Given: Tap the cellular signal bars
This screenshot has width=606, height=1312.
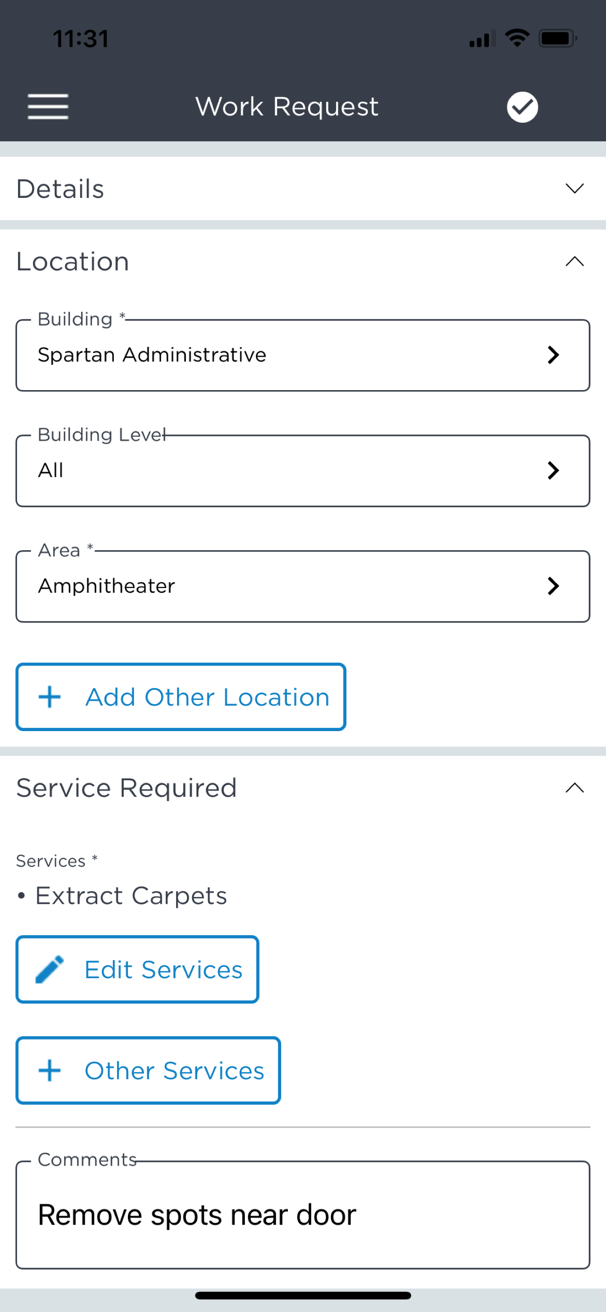Looking at the screenshot, I should [481, 39].
